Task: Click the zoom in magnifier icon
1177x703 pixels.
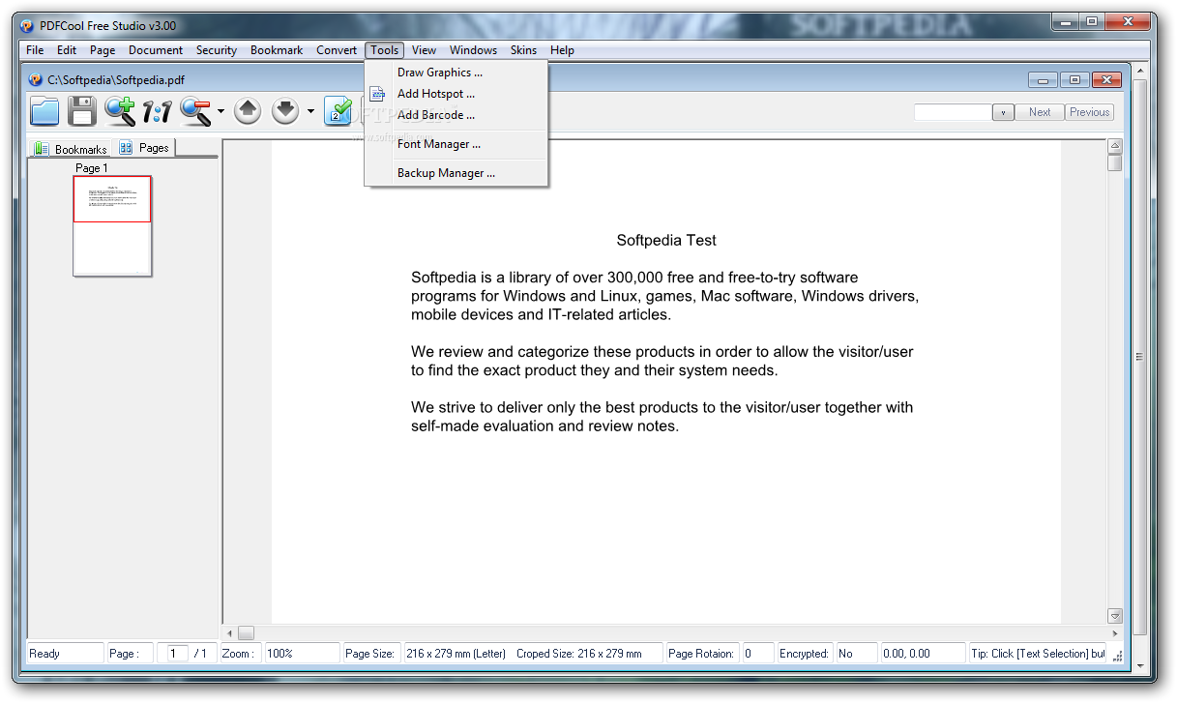Action: pos(120,111)
